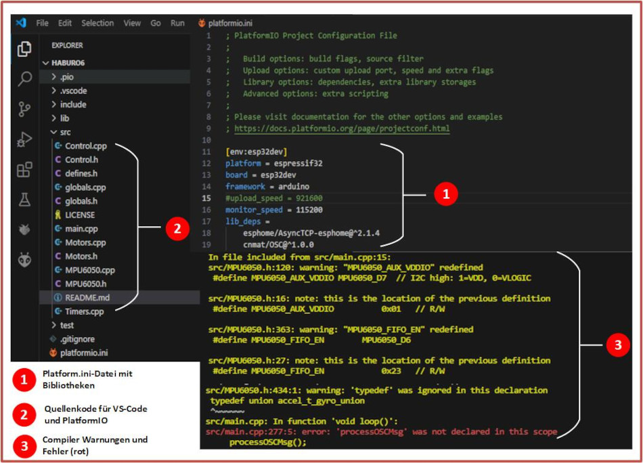Screen dimensions: 643x463
Task: Click the 'framework = arduino' line
Action: 267,187
